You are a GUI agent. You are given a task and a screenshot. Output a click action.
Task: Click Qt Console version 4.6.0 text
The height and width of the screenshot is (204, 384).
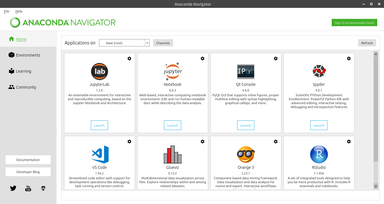[x=246, y=90]
